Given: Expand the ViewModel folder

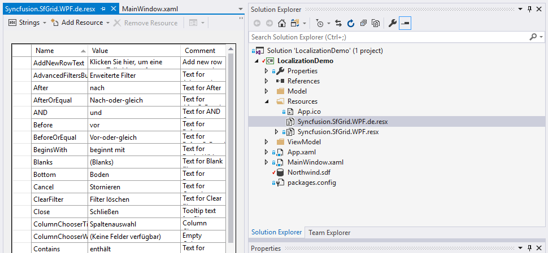Looking at the screenshot, I should pyautogui.click(x=266, y=142).
